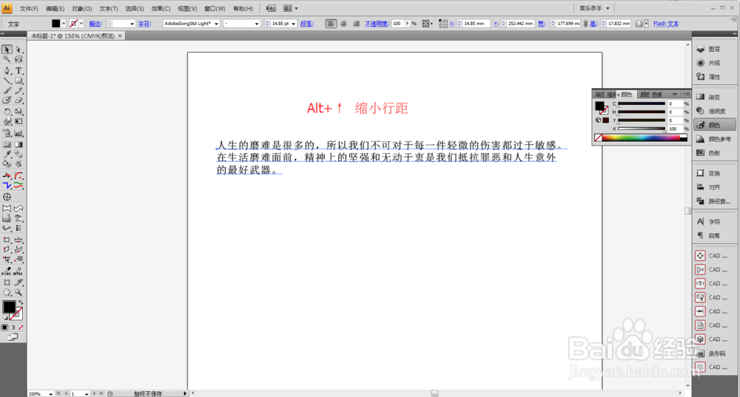The image size is (740, 397).
Task: Set toolbox paint mode to solid Color
Action: 4,328
